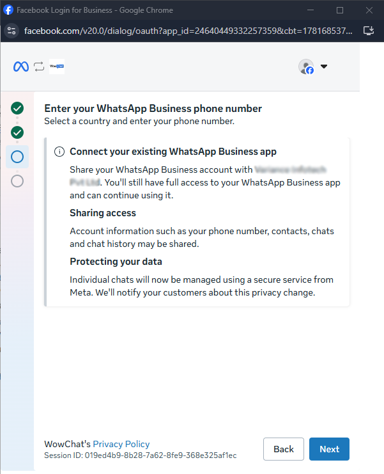This screenshot has width=384, height=474.
Task: Click the Facebook profile avatar icon
Action: [x=306, y=67]
